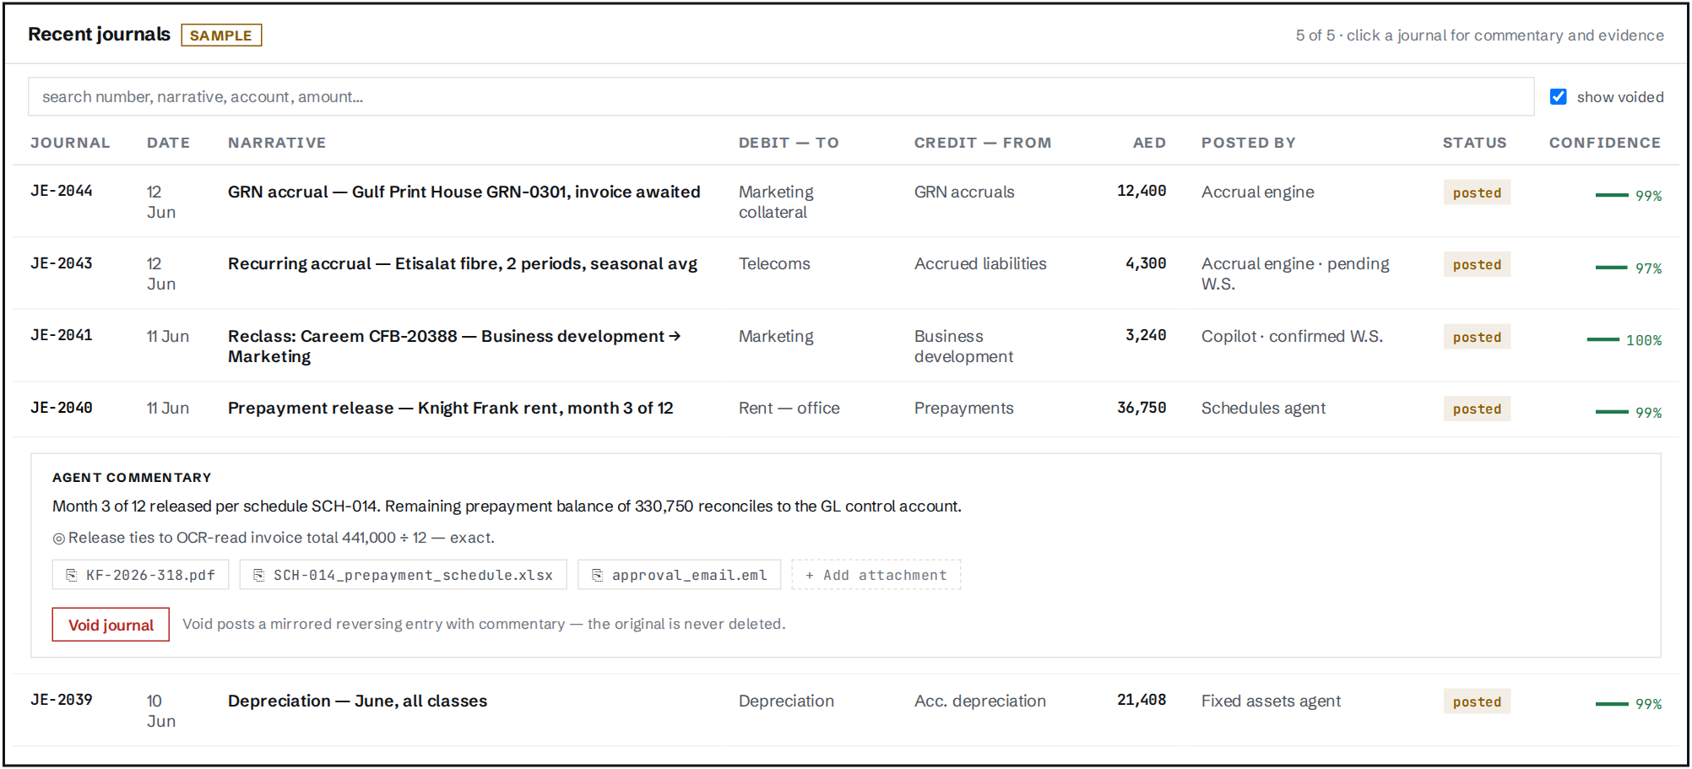Click amount 21,408 in JE-2039 row
Screen dimensions: 1692x769
click(x=1142, y=701)
